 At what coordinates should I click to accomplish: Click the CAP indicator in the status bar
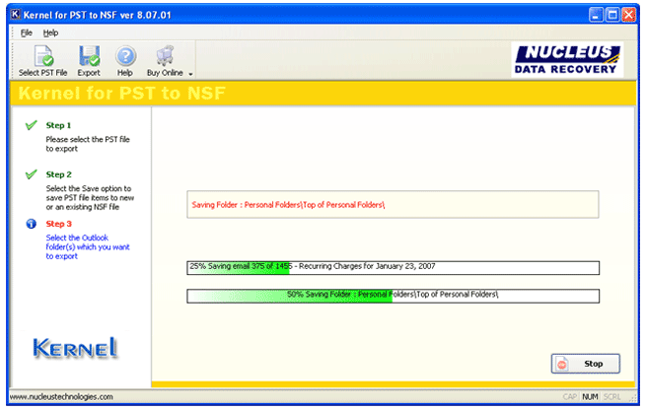pyautogui.click(x=570, y=397)
